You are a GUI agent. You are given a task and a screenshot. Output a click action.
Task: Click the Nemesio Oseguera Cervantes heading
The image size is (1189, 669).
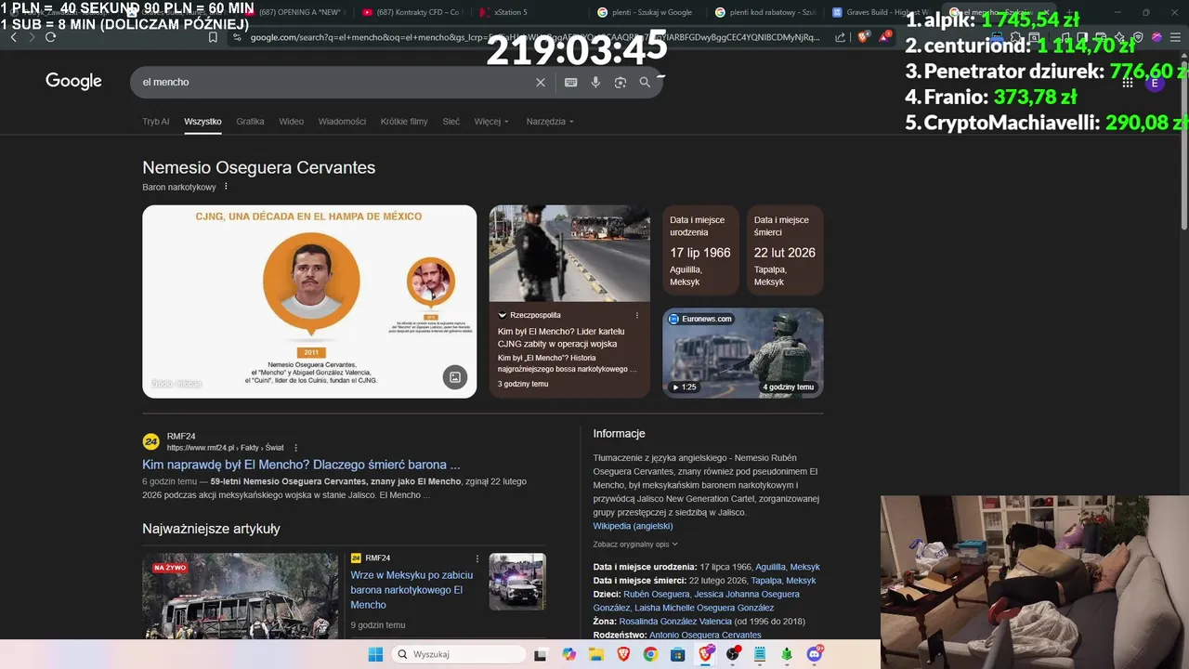[x=258, y=168]
